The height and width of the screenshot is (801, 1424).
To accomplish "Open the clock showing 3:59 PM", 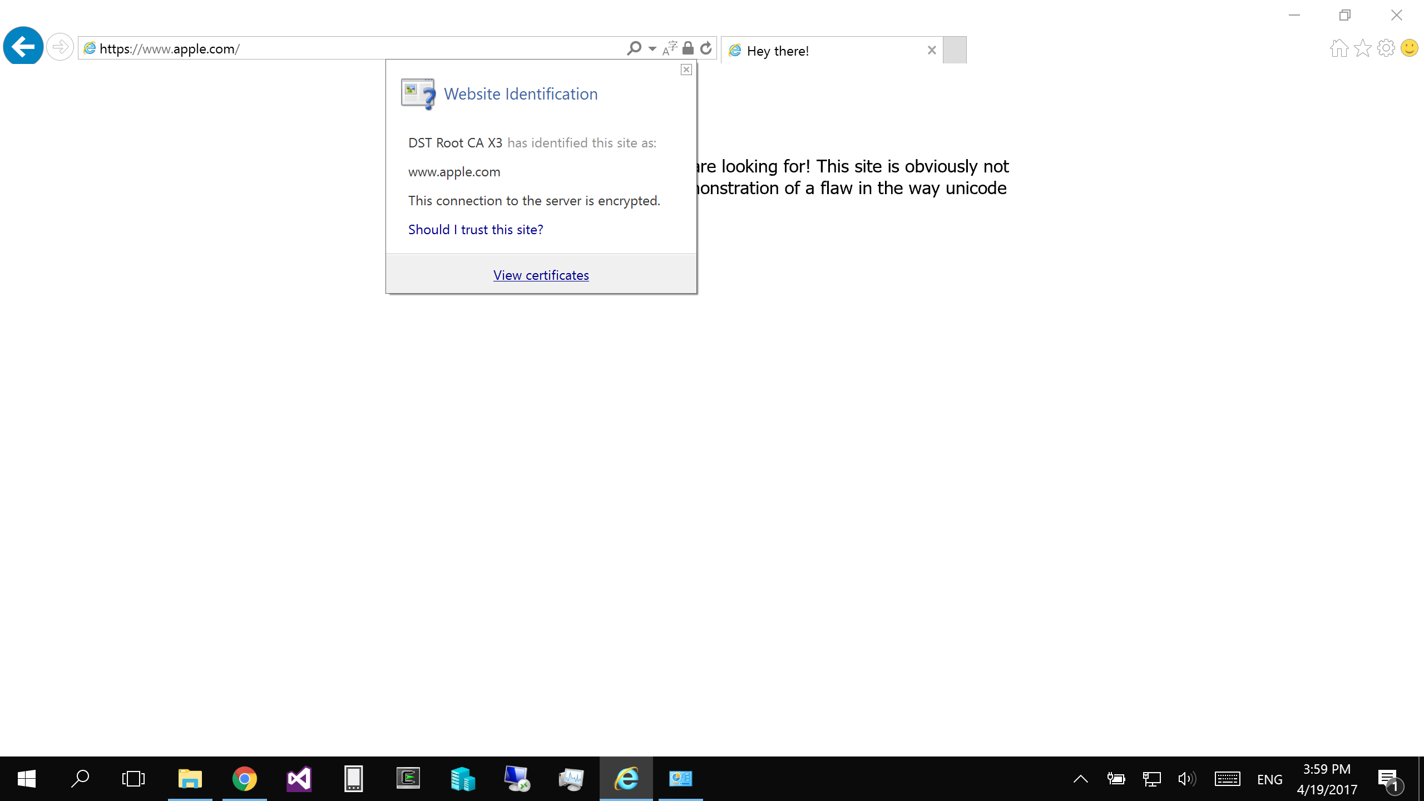I will point(1327,779).
